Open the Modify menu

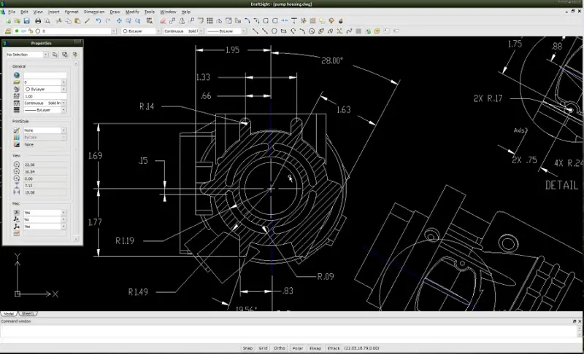pos(132,12)
